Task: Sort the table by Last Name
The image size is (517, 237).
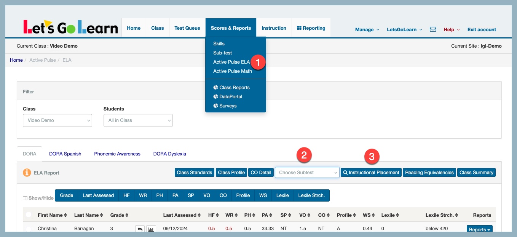Action: pos(88,215)
